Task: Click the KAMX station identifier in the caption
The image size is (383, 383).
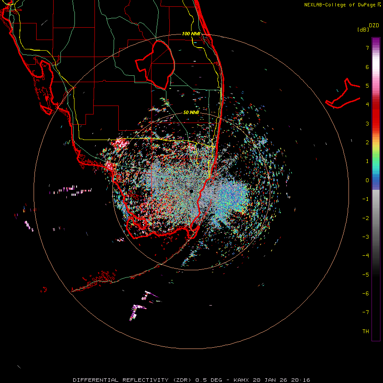Action: click(241, 380)
